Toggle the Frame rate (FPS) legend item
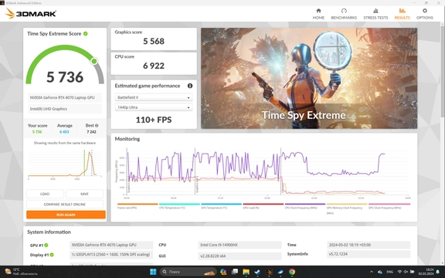The height and width of the screenshot is (278, 445). (138, 205)
